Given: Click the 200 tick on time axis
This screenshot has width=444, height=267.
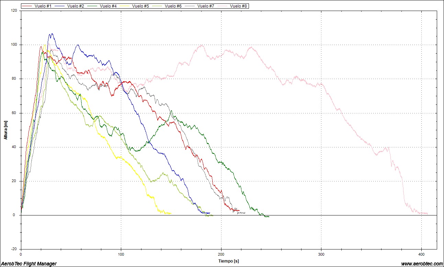Looking at the screenshot, I should tap(221, 254).
